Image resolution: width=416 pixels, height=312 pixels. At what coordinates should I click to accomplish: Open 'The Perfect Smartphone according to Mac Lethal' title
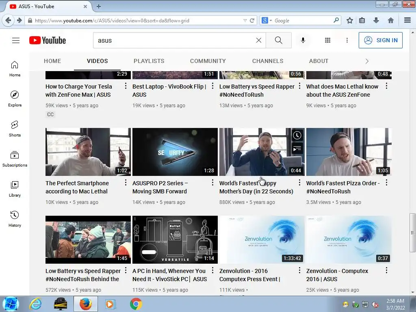click(x=77, y=187)
